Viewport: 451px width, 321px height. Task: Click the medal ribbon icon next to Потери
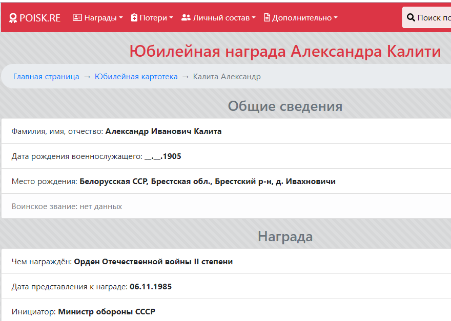point(134,17)
